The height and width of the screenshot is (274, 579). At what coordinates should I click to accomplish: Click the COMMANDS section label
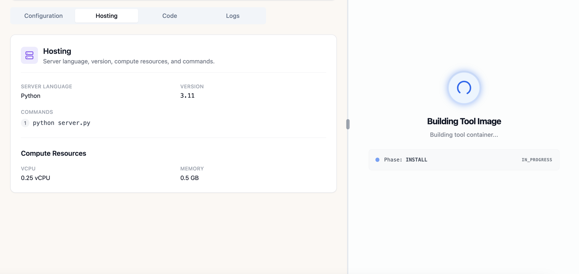tap(37, 112)
